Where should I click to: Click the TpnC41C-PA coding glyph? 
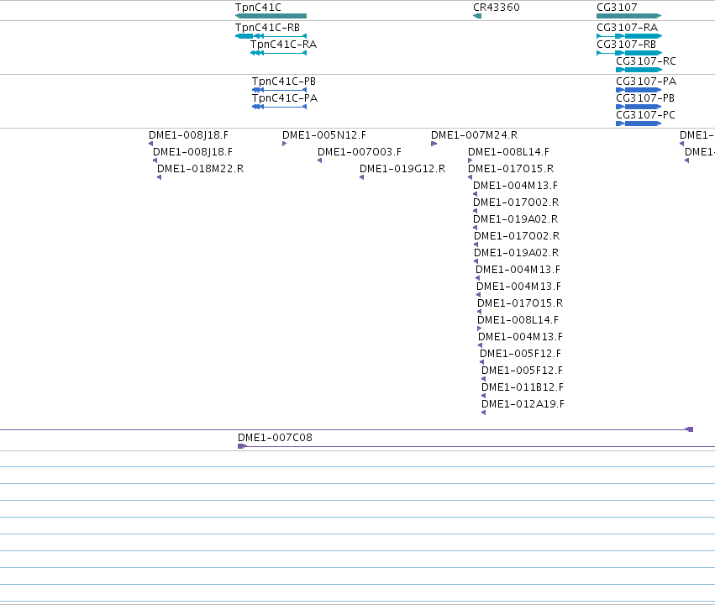pos(279,107)
